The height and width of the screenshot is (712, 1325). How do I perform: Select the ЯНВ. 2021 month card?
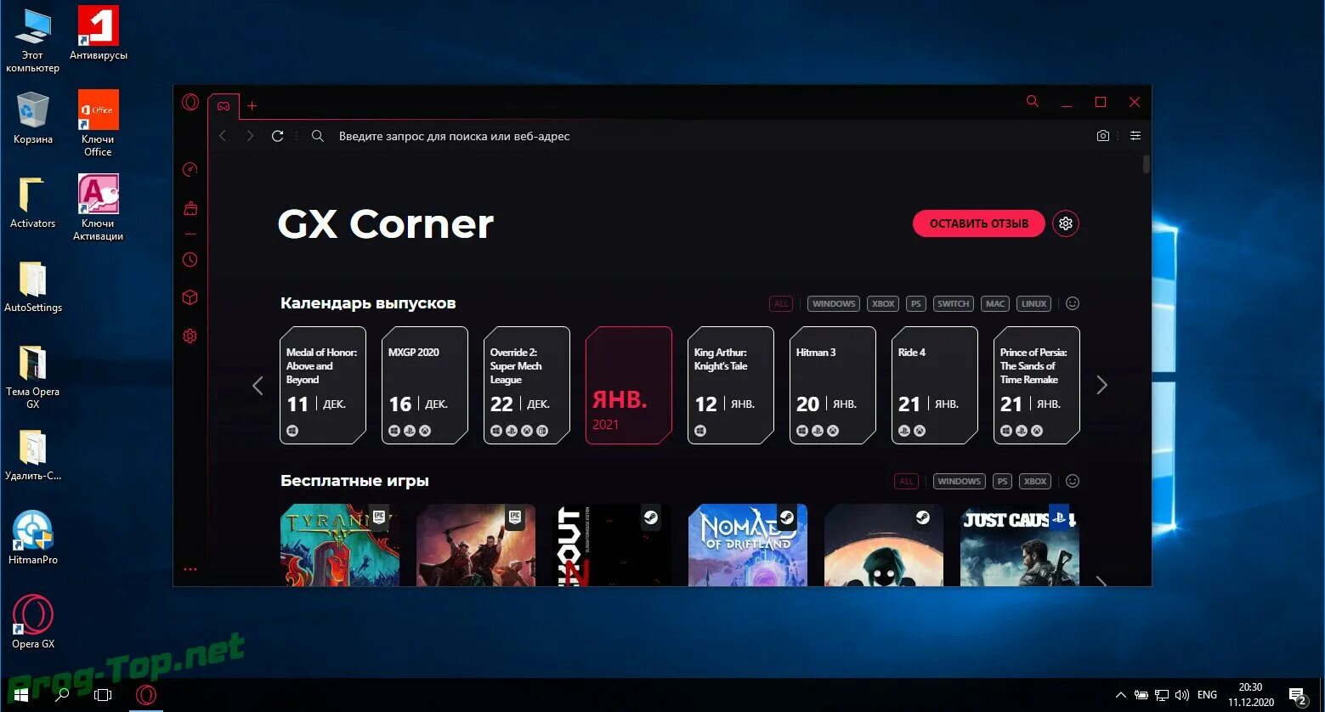[629, 386]
